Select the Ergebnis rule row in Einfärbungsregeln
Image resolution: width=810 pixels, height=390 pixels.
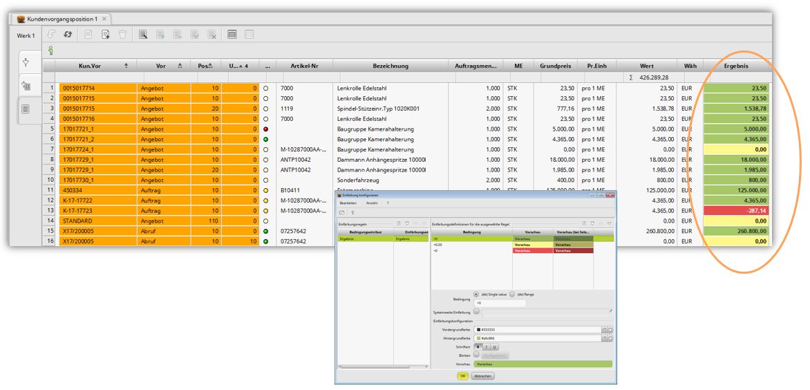[x=383, y=239]
